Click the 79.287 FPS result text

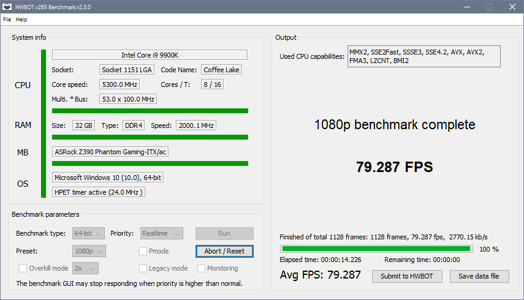394,167
